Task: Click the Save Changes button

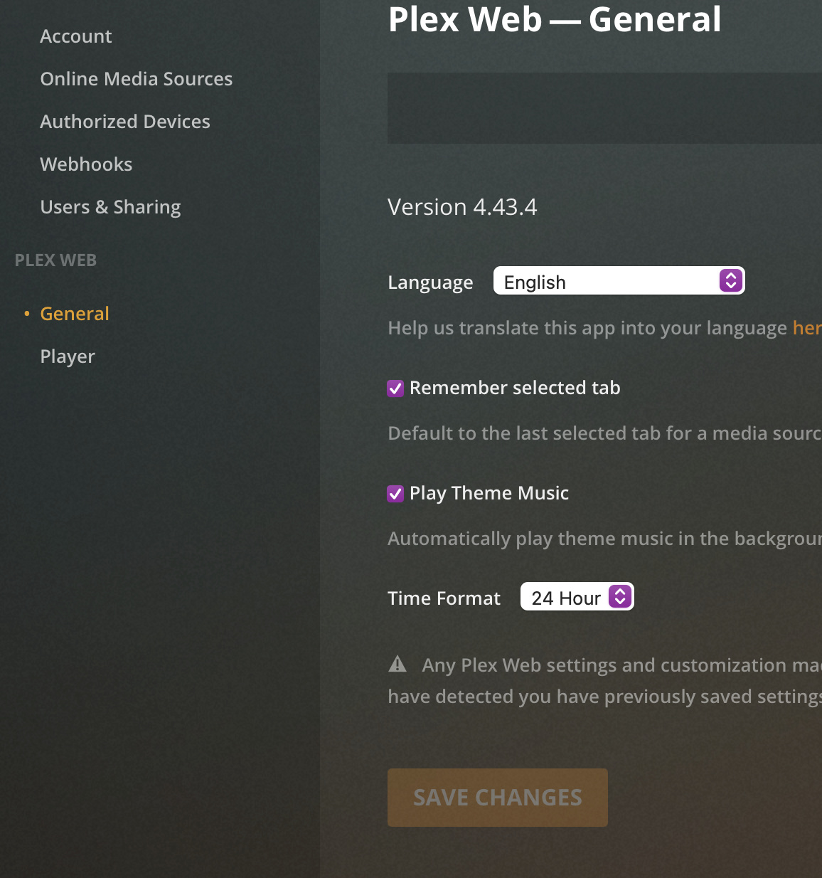Action: (498, 798)
